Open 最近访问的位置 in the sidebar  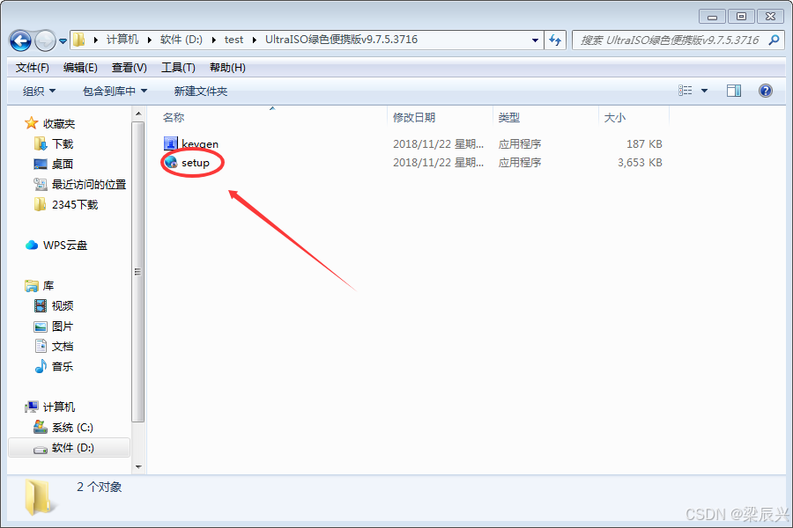pyautogui.click(x=89, y=185)
